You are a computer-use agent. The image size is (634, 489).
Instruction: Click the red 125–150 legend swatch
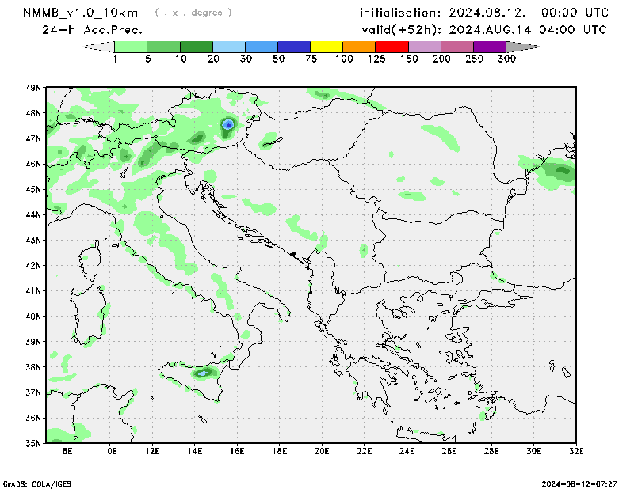pos(392,47)
